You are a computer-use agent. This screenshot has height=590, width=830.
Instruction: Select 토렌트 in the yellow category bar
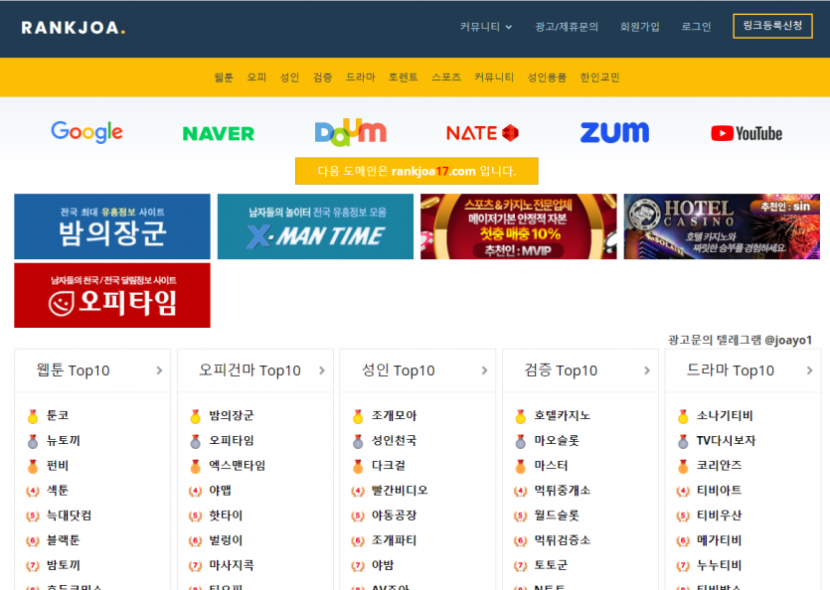click(x=403, y=77)
